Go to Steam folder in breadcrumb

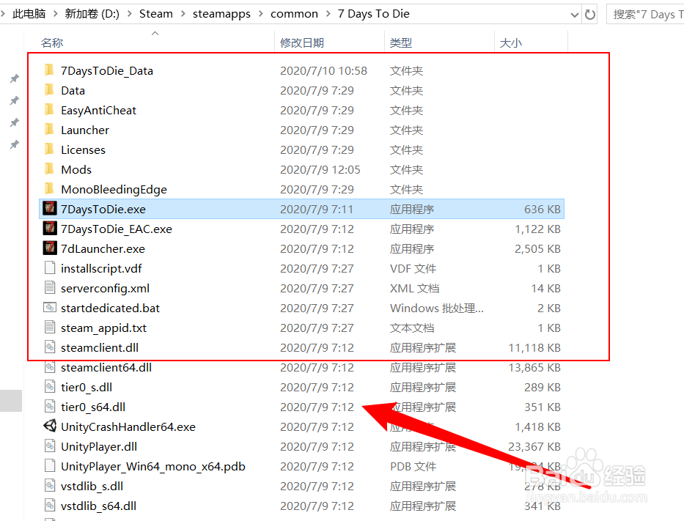coord(156,14)
